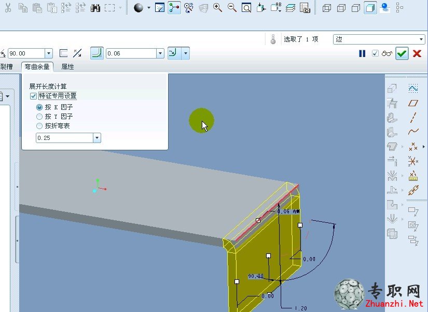428x312 pixels.
Task: Select shaded display style cube
Action: (x=370, y=8)
